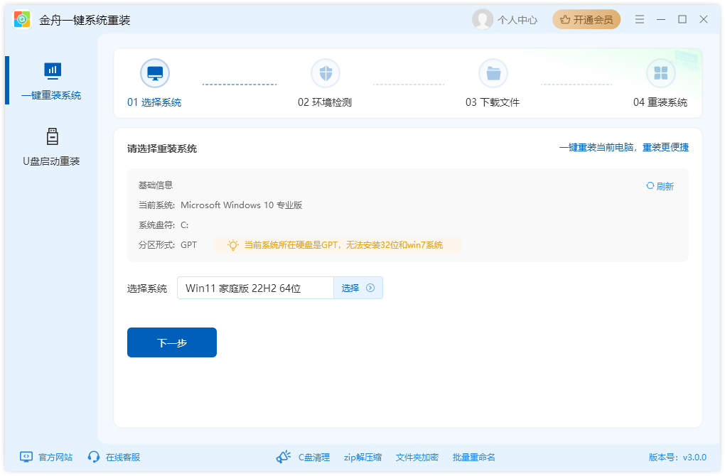Click the 系统盘符: C: value
The height and width of the screenshot is (476, 725).
coord(185,225)
